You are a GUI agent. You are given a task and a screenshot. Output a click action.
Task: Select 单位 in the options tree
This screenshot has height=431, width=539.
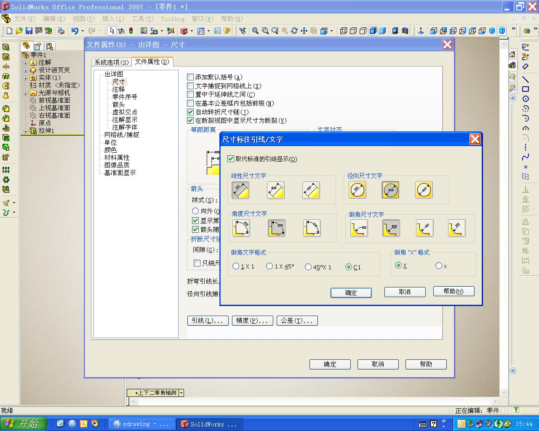[111, 142]
